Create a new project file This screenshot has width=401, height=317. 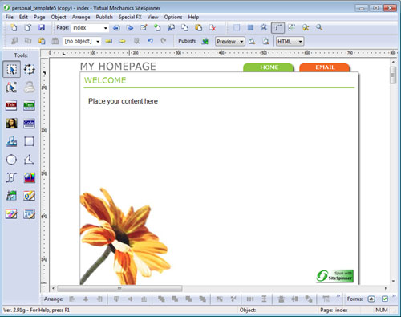(14, 27)
